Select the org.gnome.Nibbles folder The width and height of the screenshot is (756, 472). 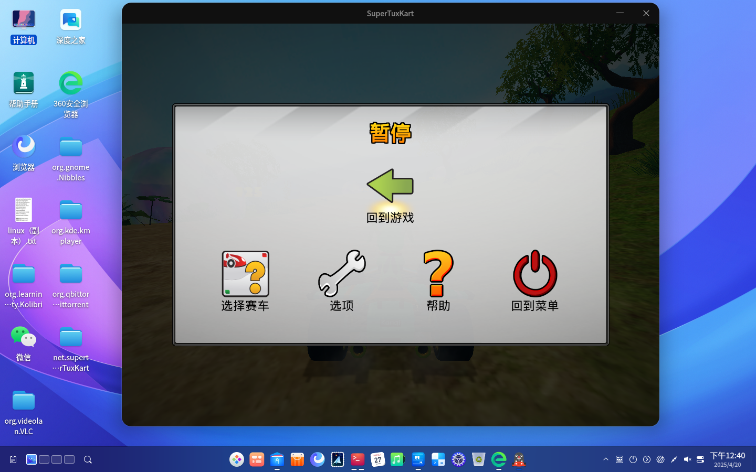click(x=71, y=159)
